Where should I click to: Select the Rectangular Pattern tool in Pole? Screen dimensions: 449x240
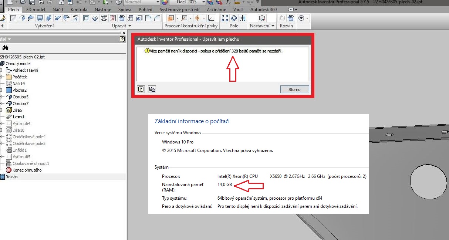coord(225,18)
